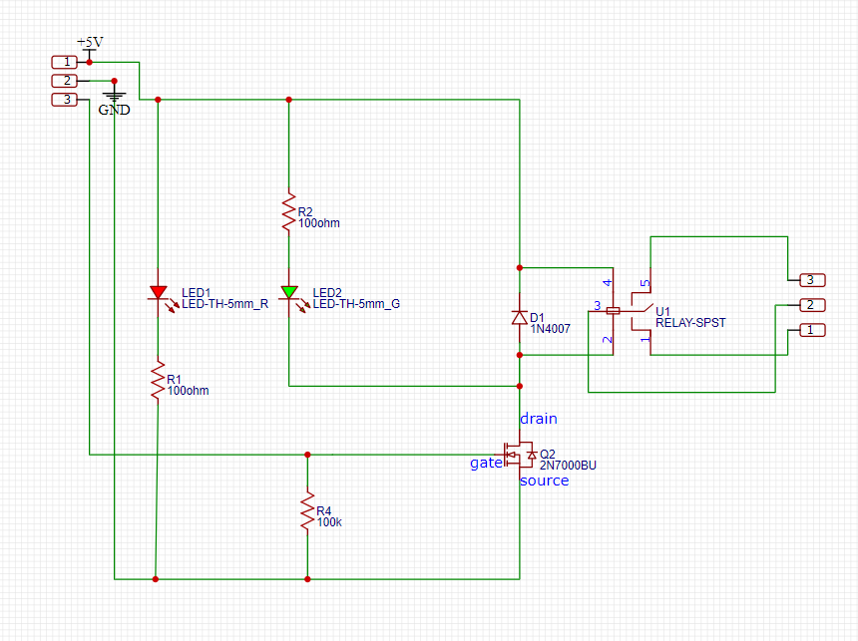Click the relay coil pin 4 label

point(607,283)
